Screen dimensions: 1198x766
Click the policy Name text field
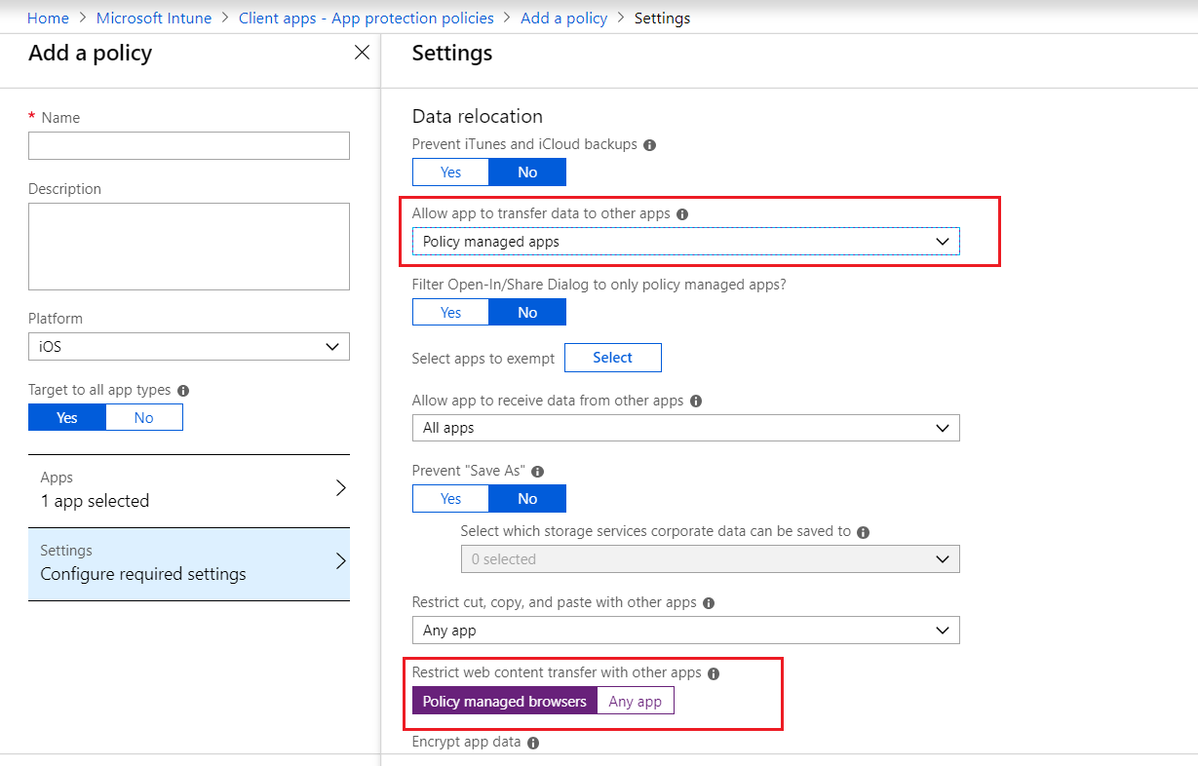[189, 146]
